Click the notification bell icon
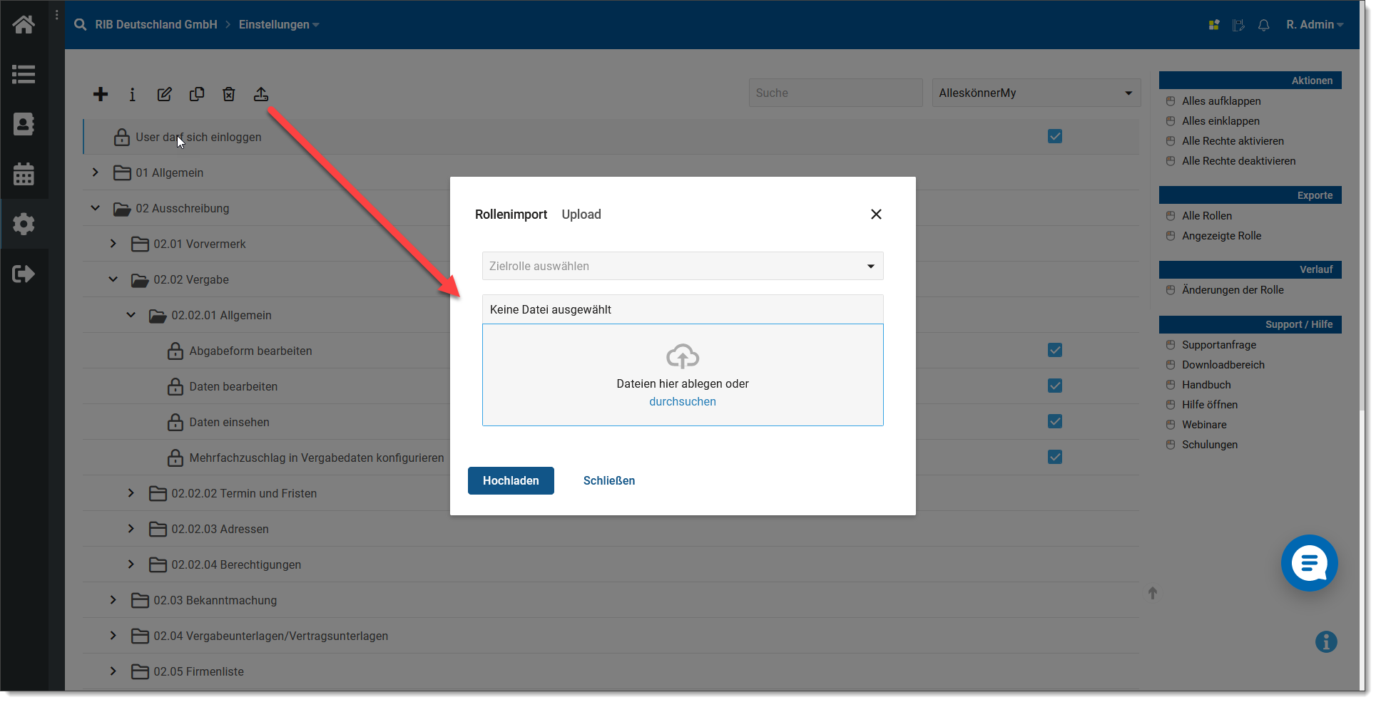 point(1263,25)
